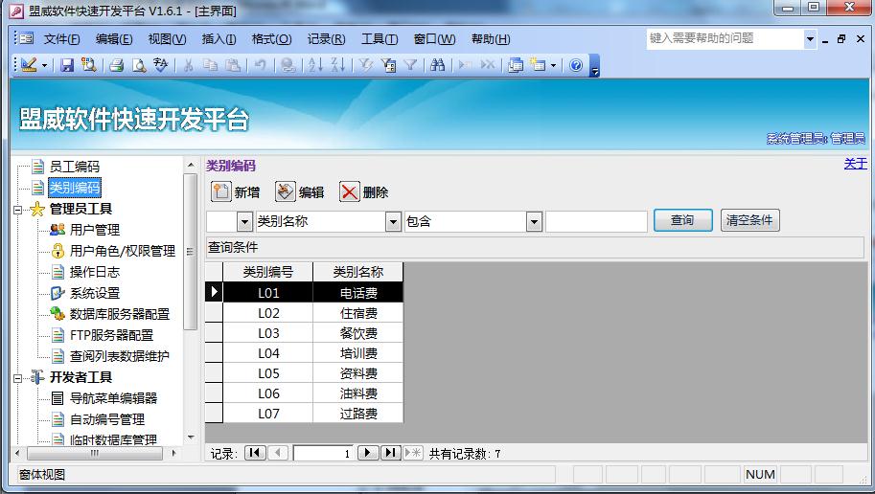875x494 pixels.
Task: Click the blue Help question-mark icon
Action: pos(576,65)
